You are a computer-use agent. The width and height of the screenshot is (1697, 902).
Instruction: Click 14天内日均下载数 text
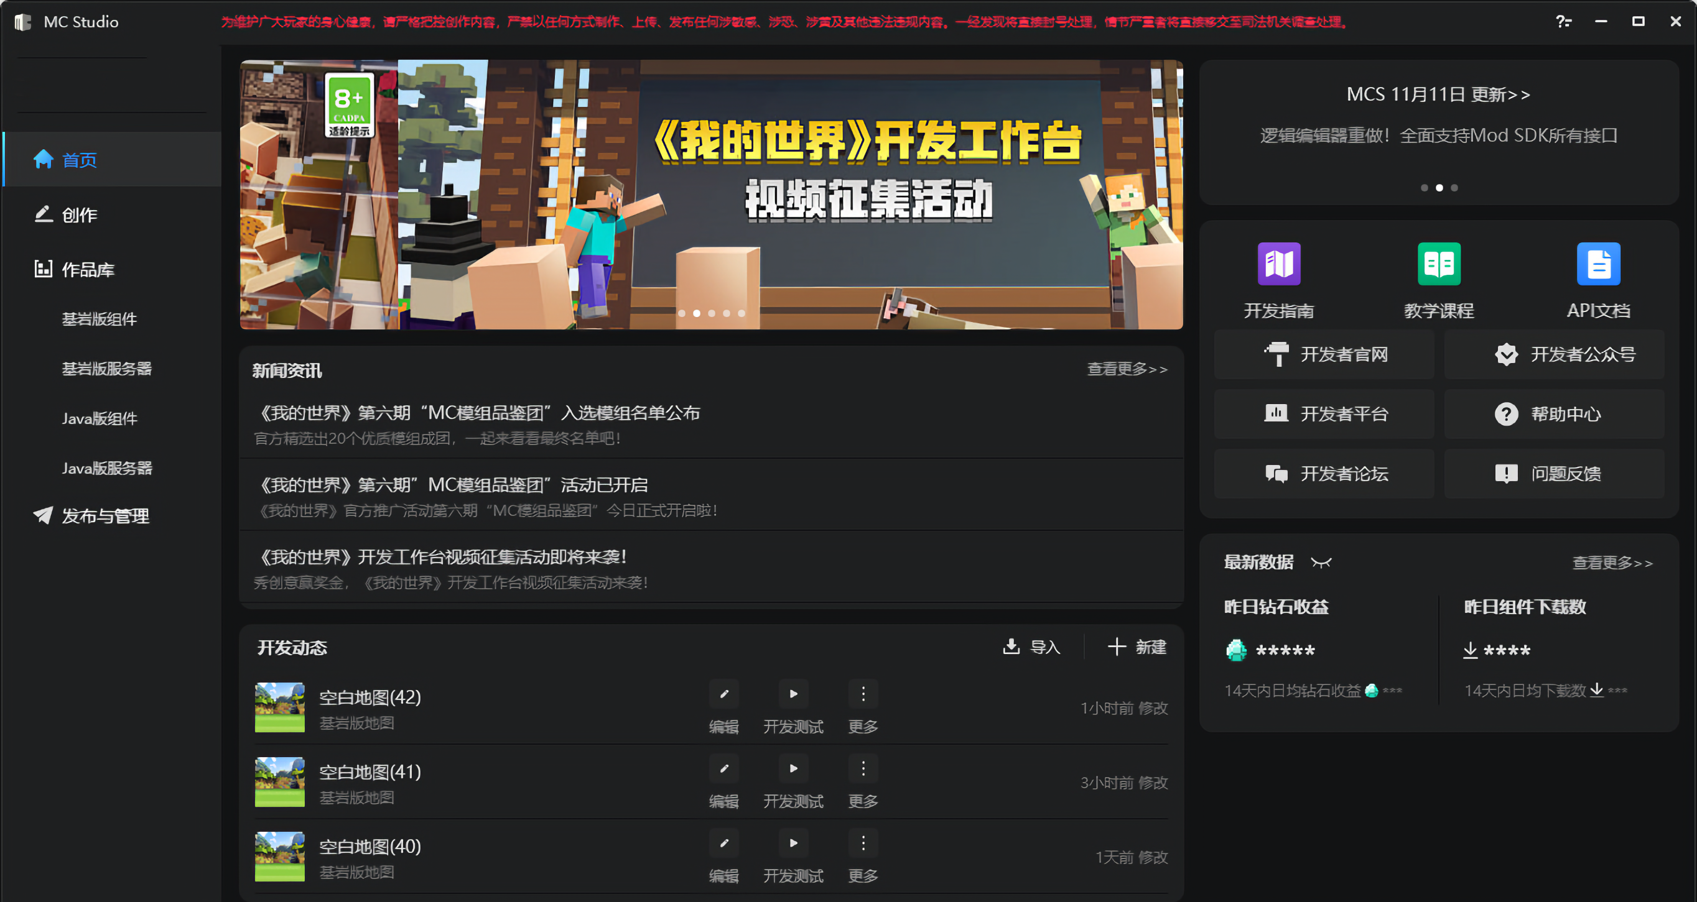pos(1525,691)
